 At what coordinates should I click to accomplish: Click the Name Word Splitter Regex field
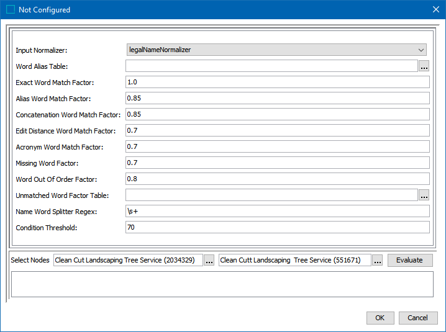(x=277, y=211)
